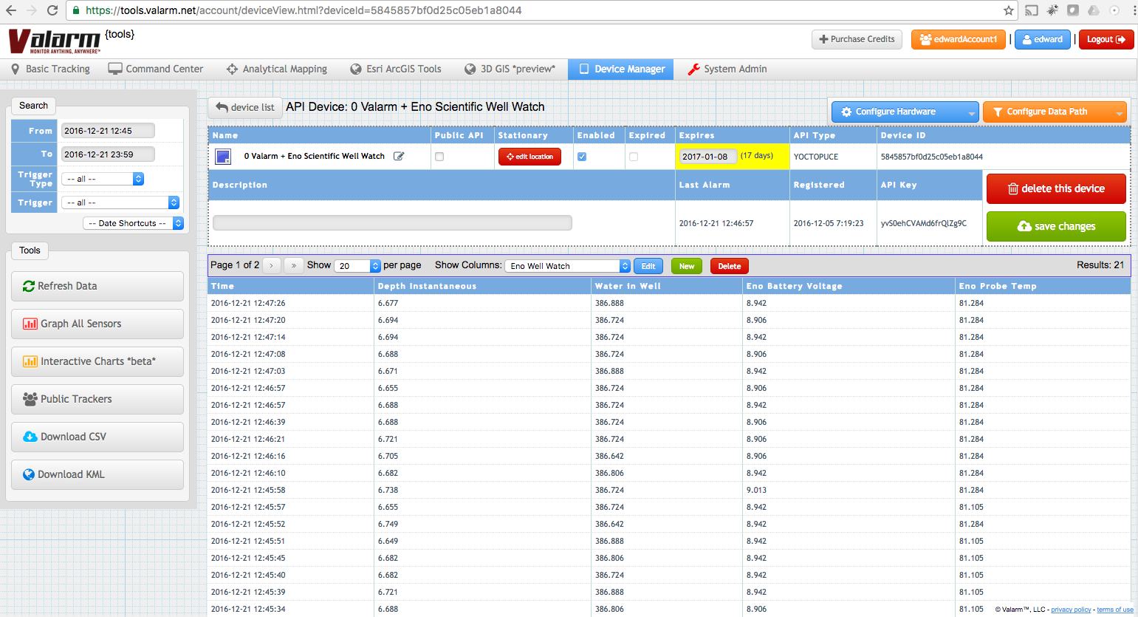
Task: Click the secure padlock icon in address bar
Action: click(x=76, y=10)
